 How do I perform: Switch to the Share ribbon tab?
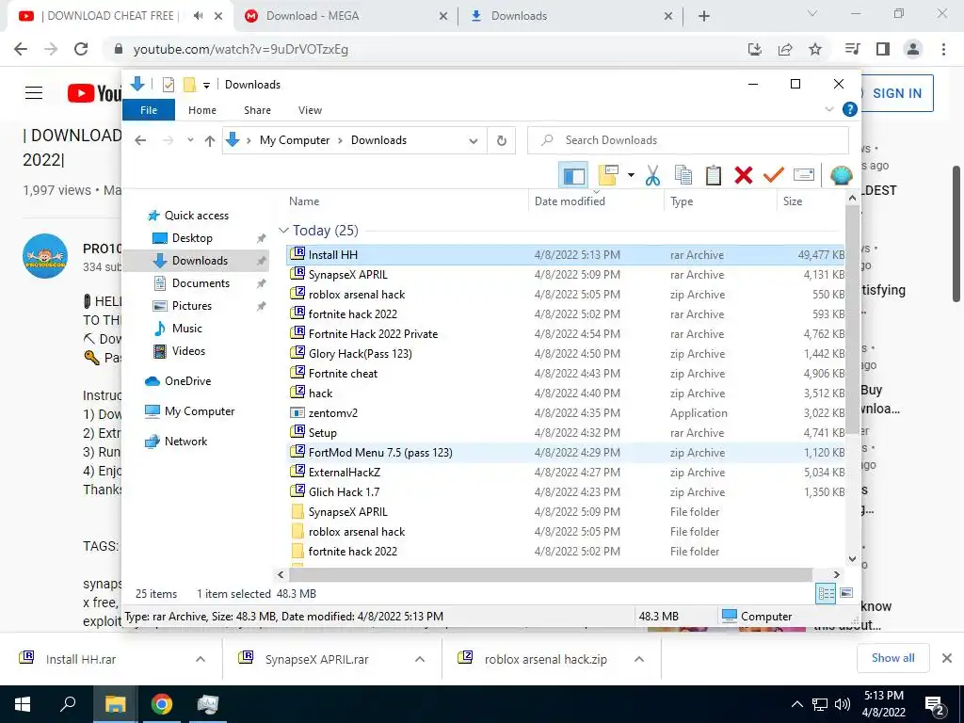(x=257, y=110)
